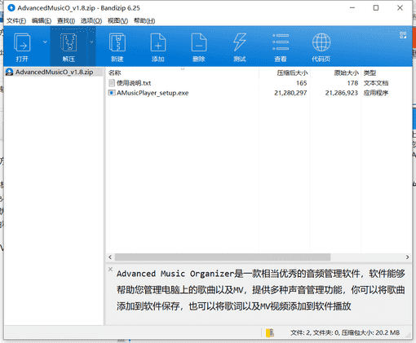Sort by the 原始大小 column header
The width and height of the screenshot is (416, 343).
(335, 73)
